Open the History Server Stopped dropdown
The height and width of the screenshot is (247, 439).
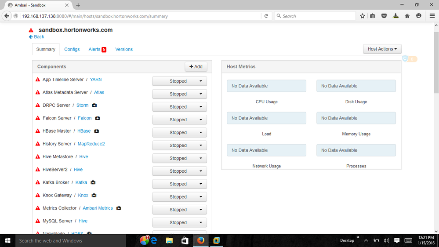(179, 145)
